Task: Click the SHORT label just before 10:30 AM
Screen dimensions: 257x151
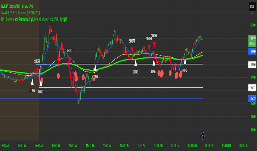Action: coord(69,51)
